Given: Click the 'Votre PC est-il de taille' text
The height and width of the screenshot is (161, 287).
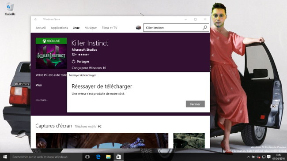Looking at the screenshot, I should point(51,75).
